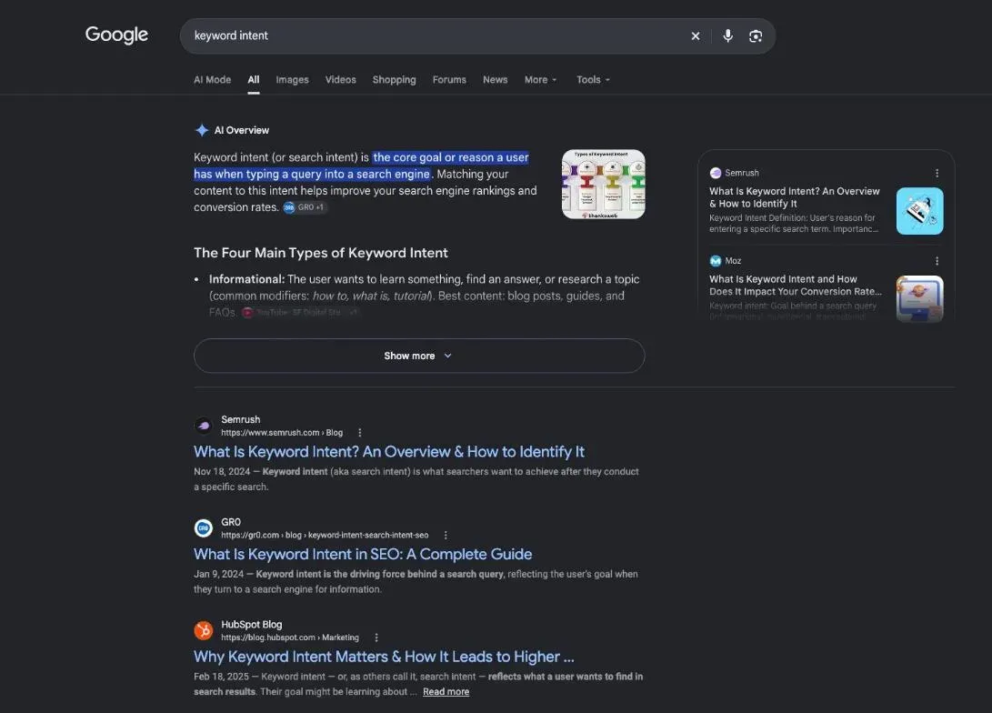The height and width of the screenshot is (713, 992).
Task: Click GRO favicon in search result
Action: click(x=203, y=528)
